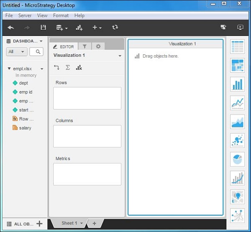Select the Combo Chart visualization type
The height and width of the screenshot is (232, 251).
pyautogui.click(x=237, y=178)
